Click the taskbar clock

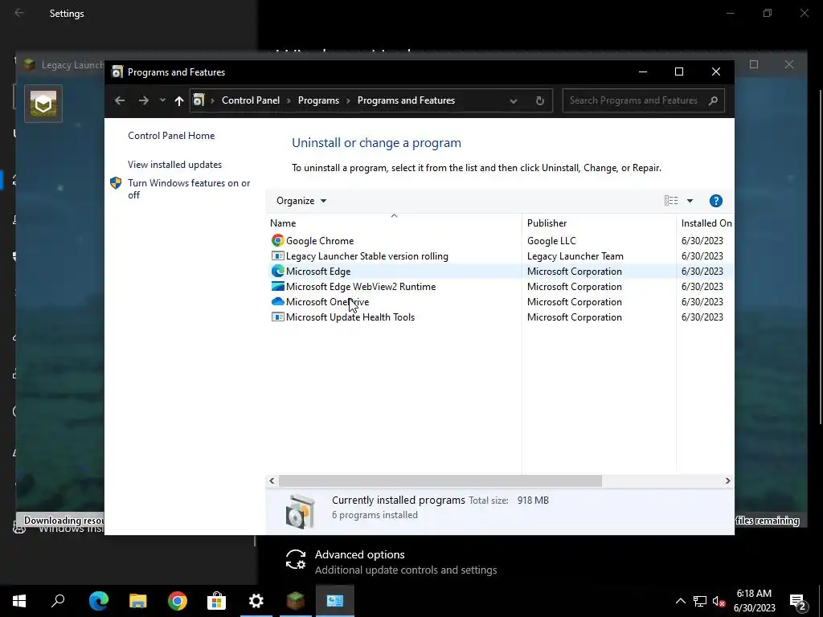pyautogui.click(x=754, y=601)
